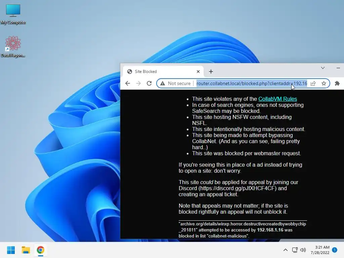The height and width of the screenshot is (258, 344).
Task: Close the Site Blocked tab
Action: coord(198,72)
